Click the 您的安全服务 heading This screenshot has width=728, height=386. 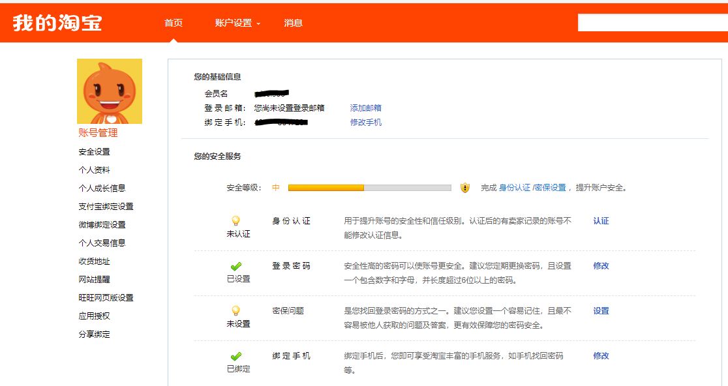coord(217,156)
